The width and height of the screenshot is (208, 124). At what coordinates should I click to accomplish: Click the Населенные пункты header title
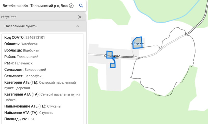coord(21,26)
